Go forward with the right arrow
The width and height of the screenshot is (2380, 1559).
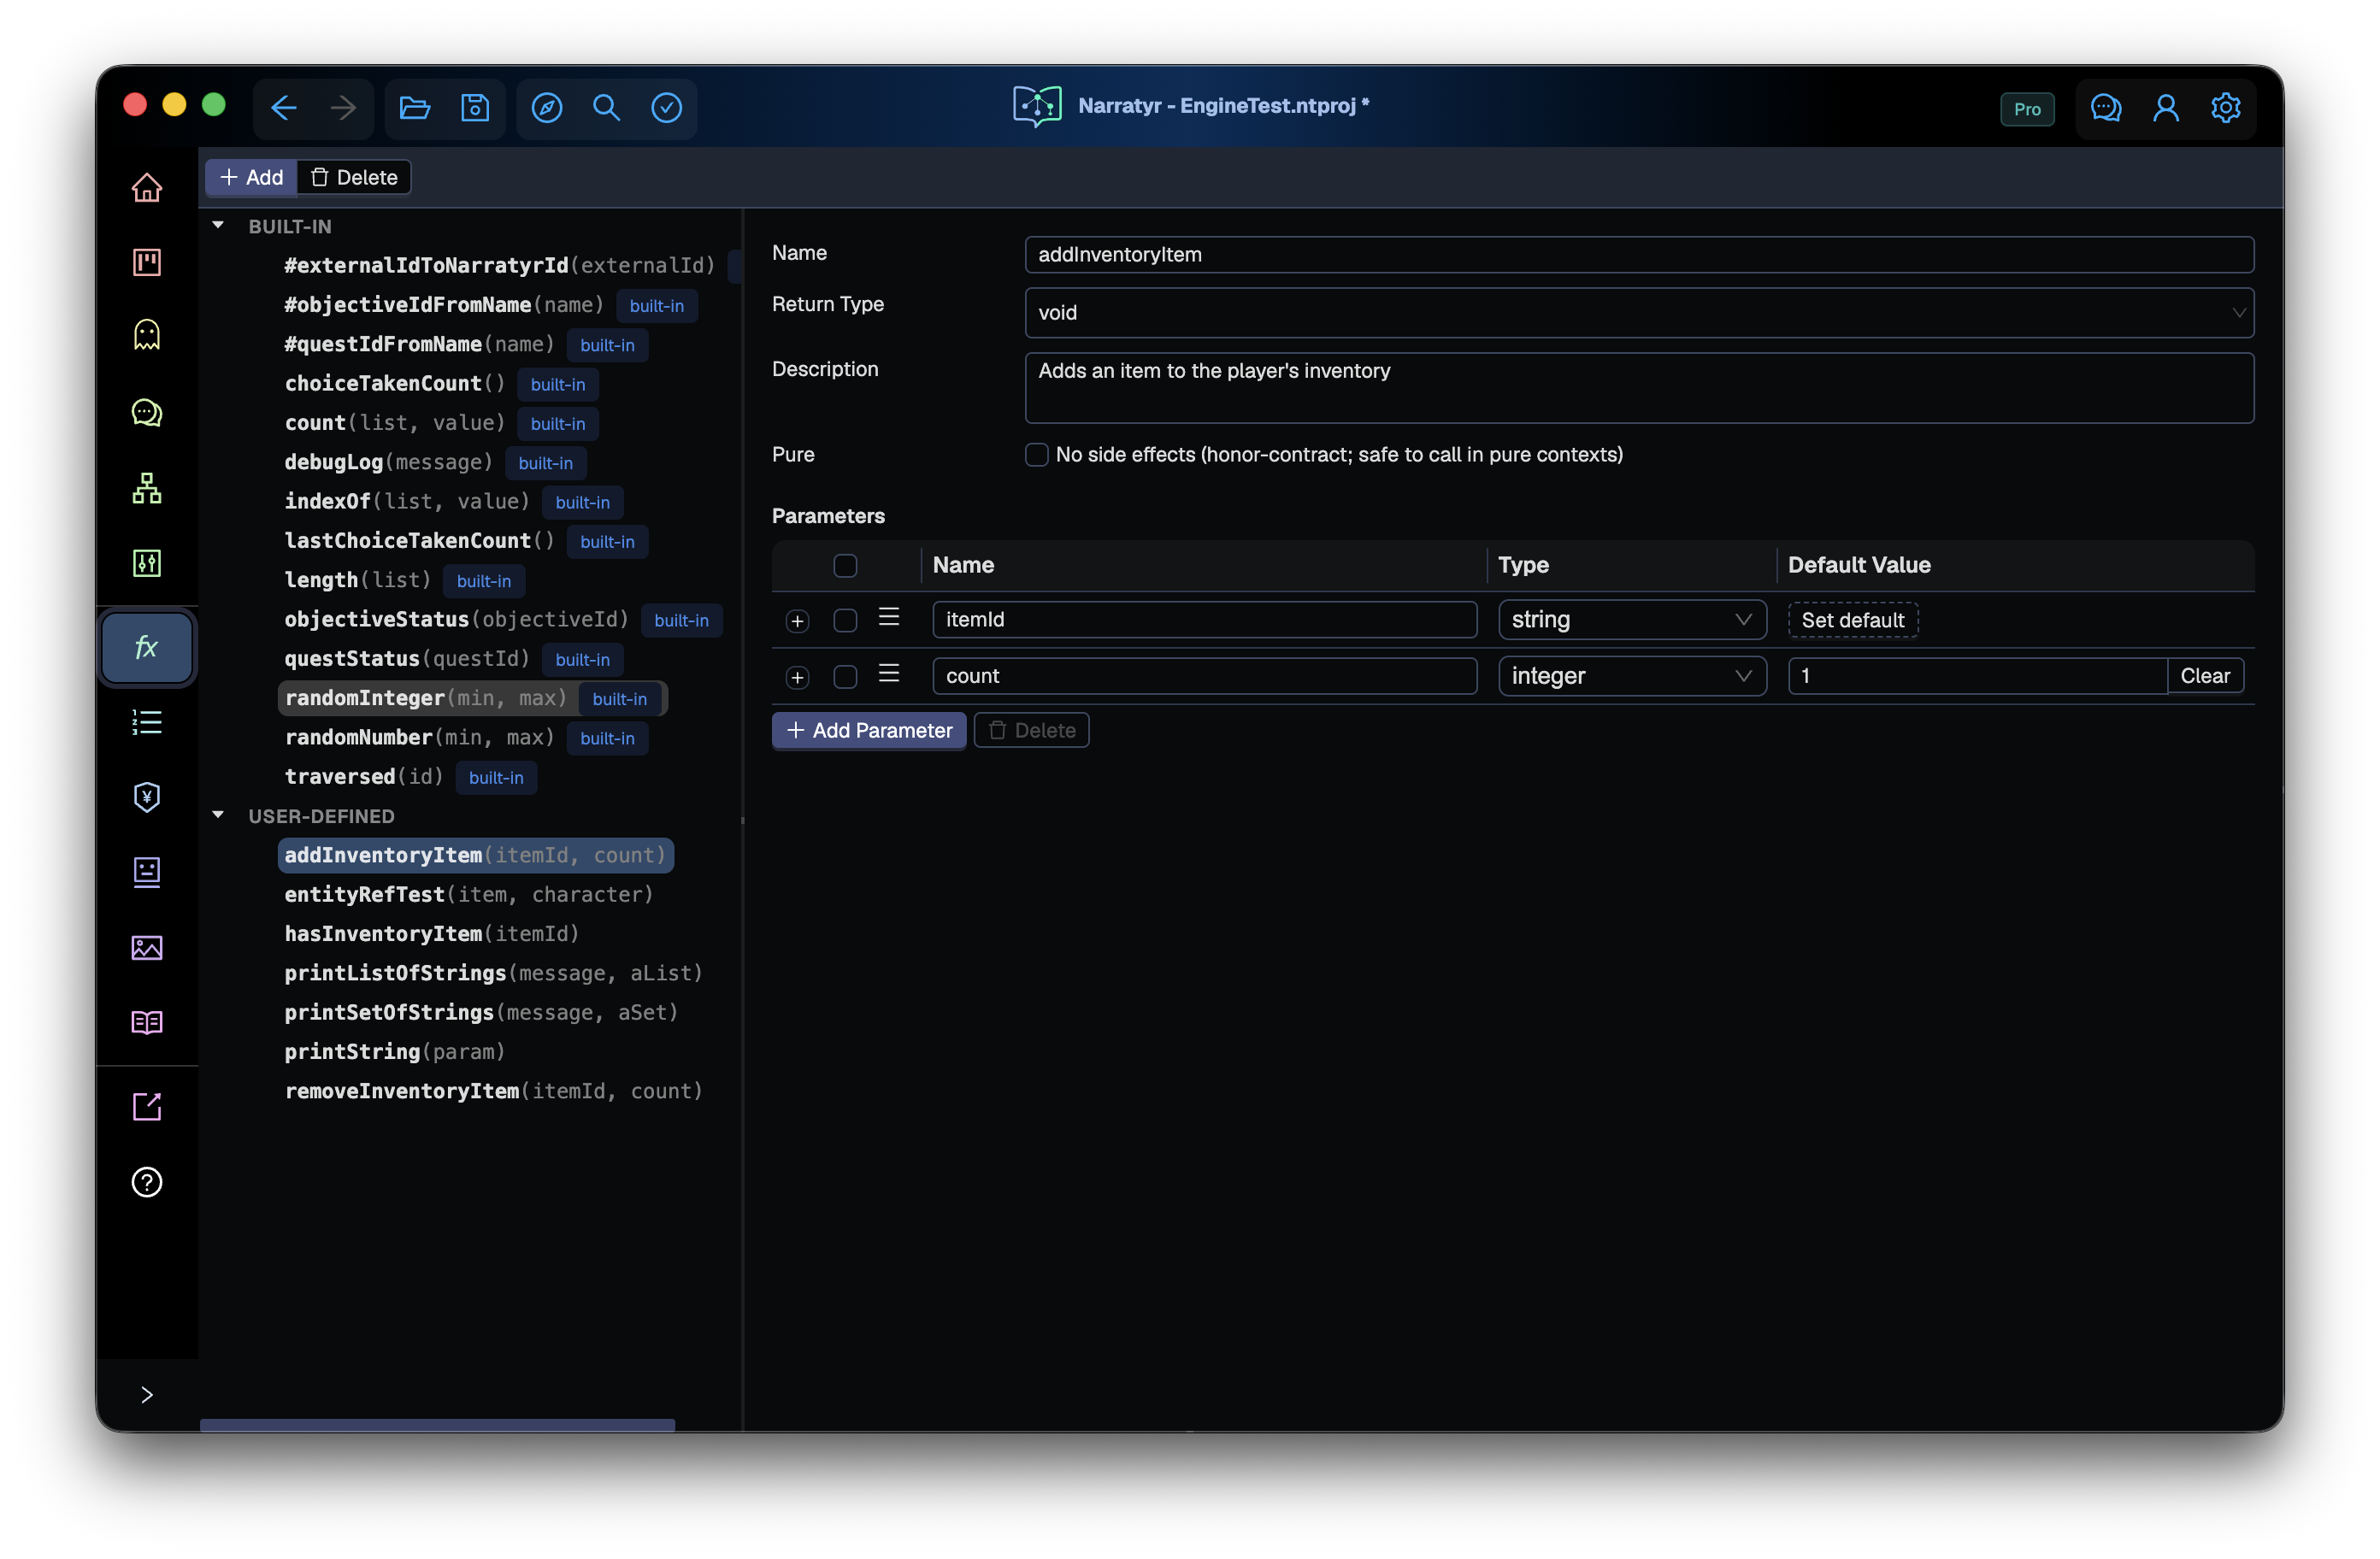tap(343, 108)
